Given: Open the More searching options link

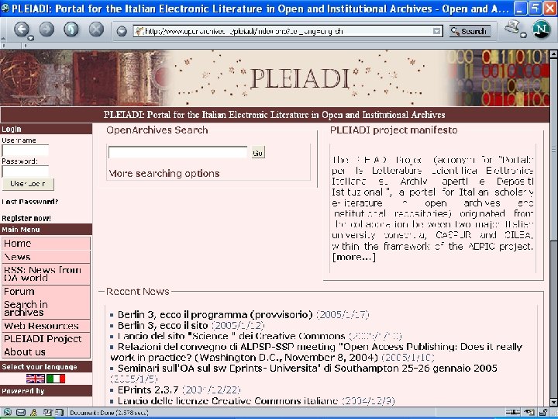Looking at the screenshot, I should click(164, 174).
